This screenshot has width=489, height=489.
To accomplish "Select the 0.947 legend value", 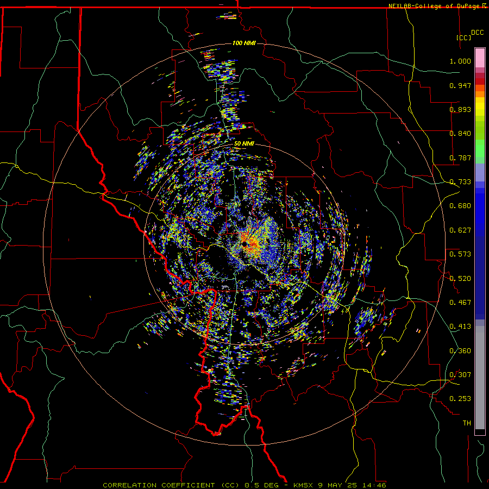I will pyautogui.click(x=460, y=85).
